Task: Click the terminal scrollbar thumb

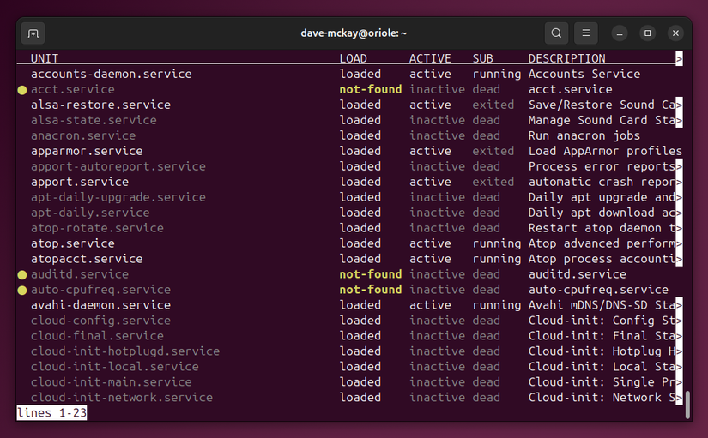Action: coord(687,405)
